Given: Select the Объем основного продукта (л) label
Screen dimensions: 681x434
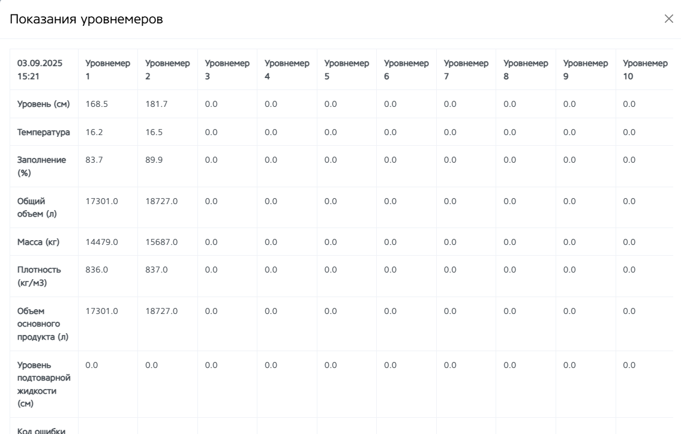Looking at the screenshot, I should 43,324.
